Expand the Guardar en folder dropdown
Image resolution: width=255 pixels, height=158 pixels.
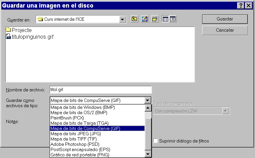123,19
